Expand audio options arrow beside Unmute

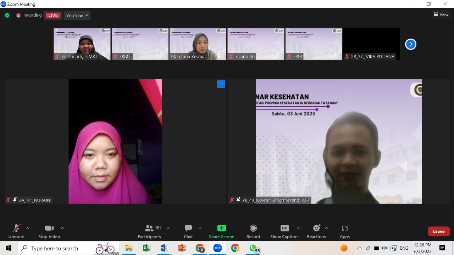point(28,228)
